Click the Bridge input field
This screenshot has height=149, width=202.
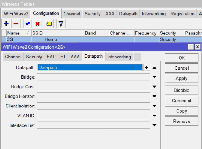point(94,77)
